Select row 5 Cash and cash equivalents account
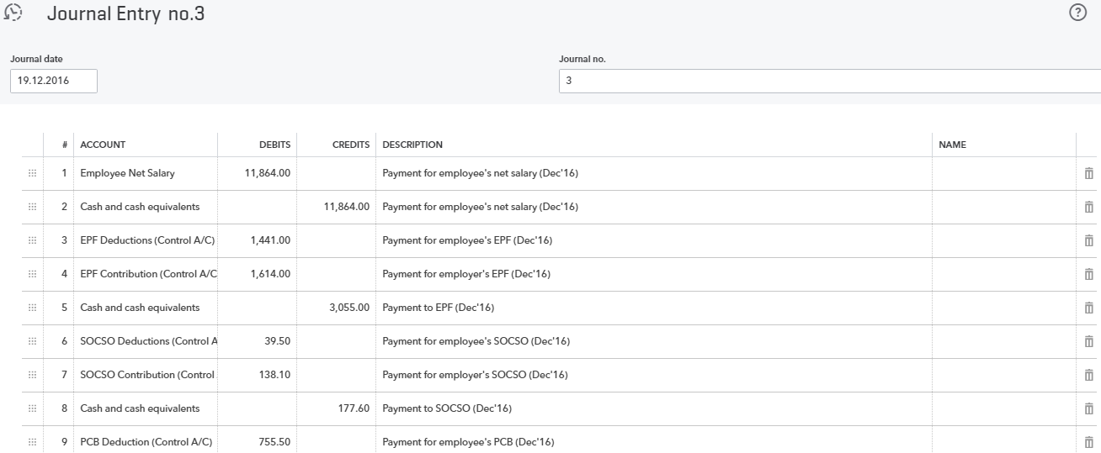1101x453 pixels. pyautogui.click(x=146, y=308)
